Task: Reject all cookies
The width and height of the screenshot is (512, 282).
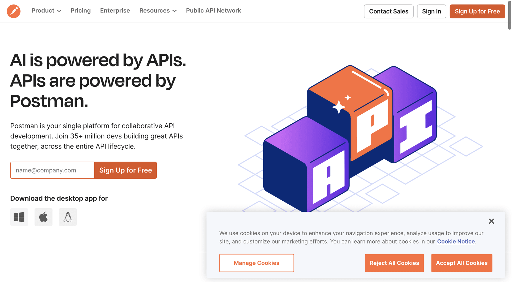Action: pos(394,263)
